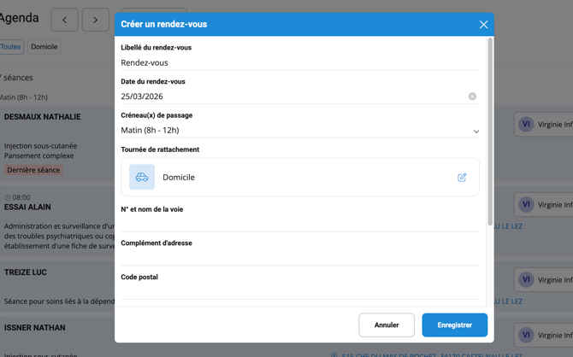Focus the Complément d'adresse field
The height and width of the screenshot is (357, 573).
pos(299,257)
